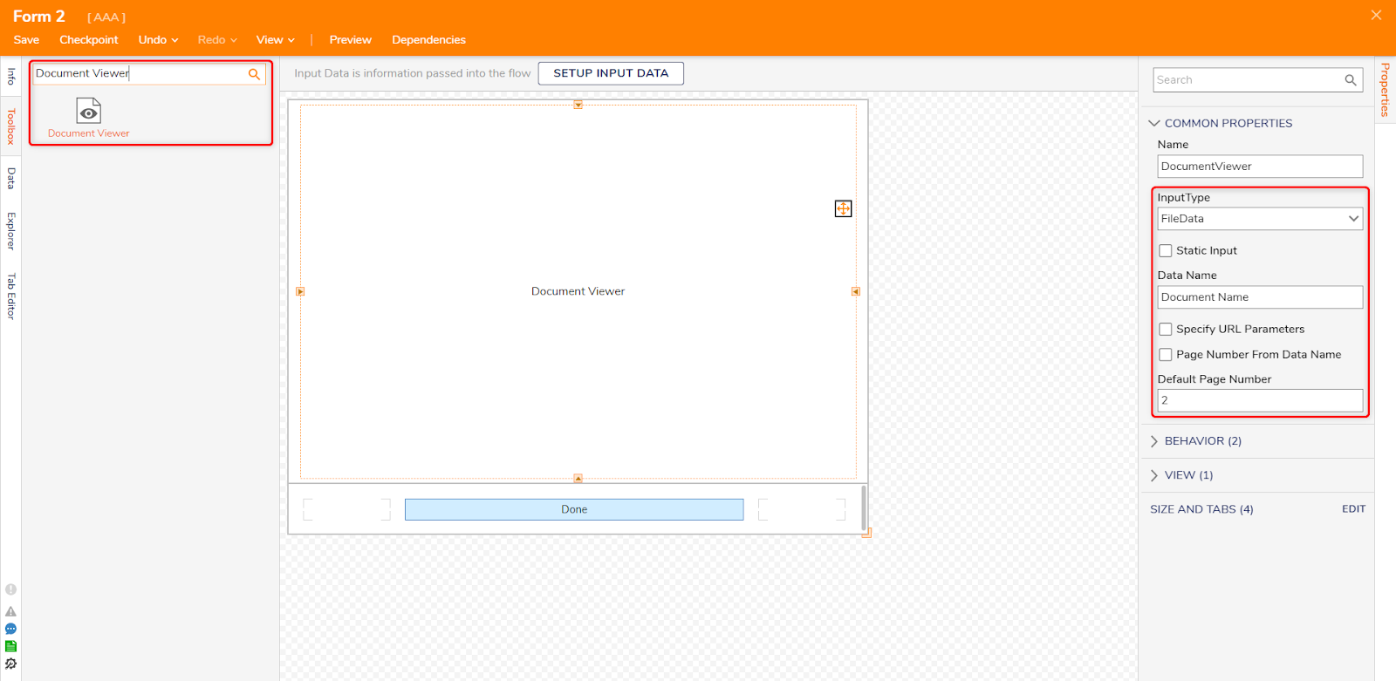
Task: Click the toolbox search magnifier icon
Action: click(x=254, y=74)
